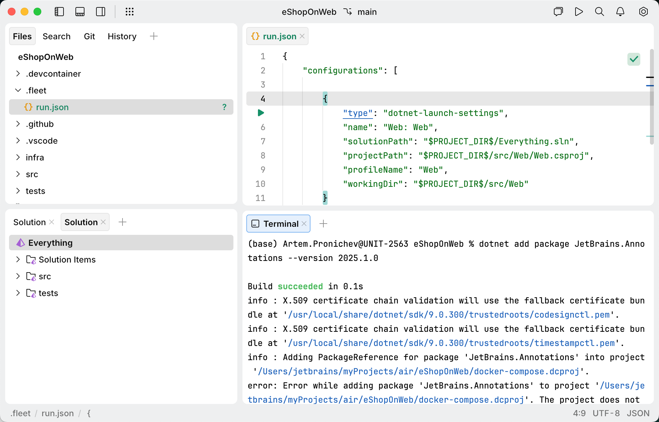Click the Run (play) icon in the title bar
This screenshot has width=659, height=422.
(x=579, y=12)
